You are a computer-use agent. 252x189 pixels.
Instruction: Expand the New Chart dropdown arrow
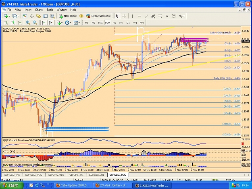[9, 16]
